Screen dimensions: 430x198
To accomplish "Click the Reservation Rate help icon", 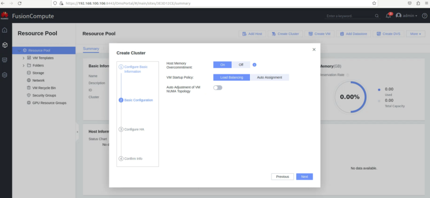I will 348,75.
